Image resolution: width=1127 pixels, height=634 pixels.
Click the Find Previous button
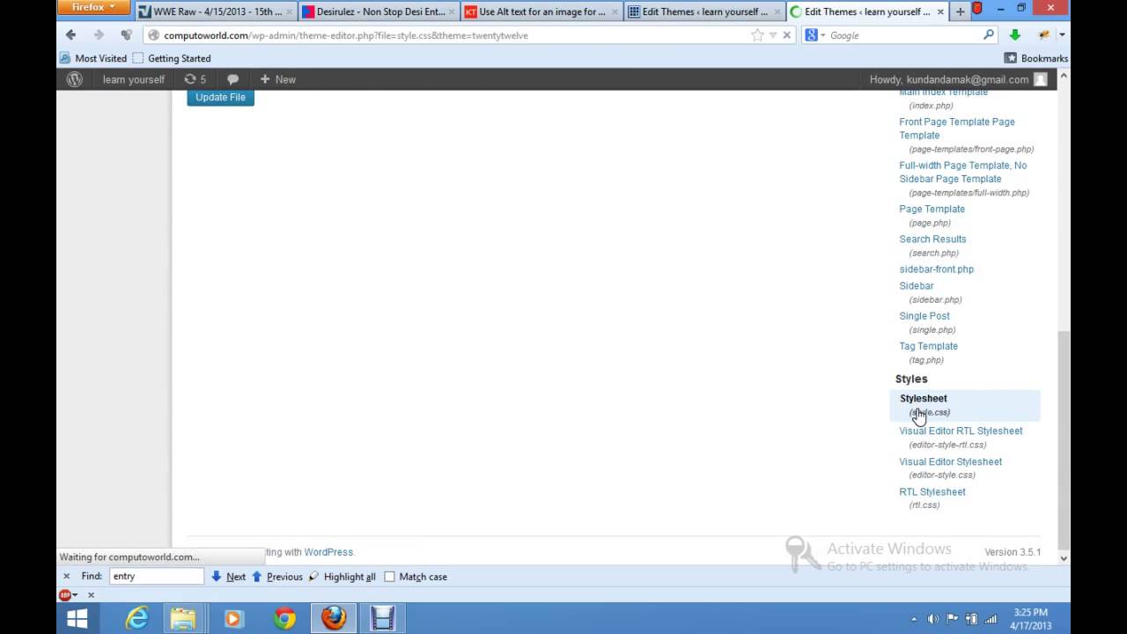(276, 577)
